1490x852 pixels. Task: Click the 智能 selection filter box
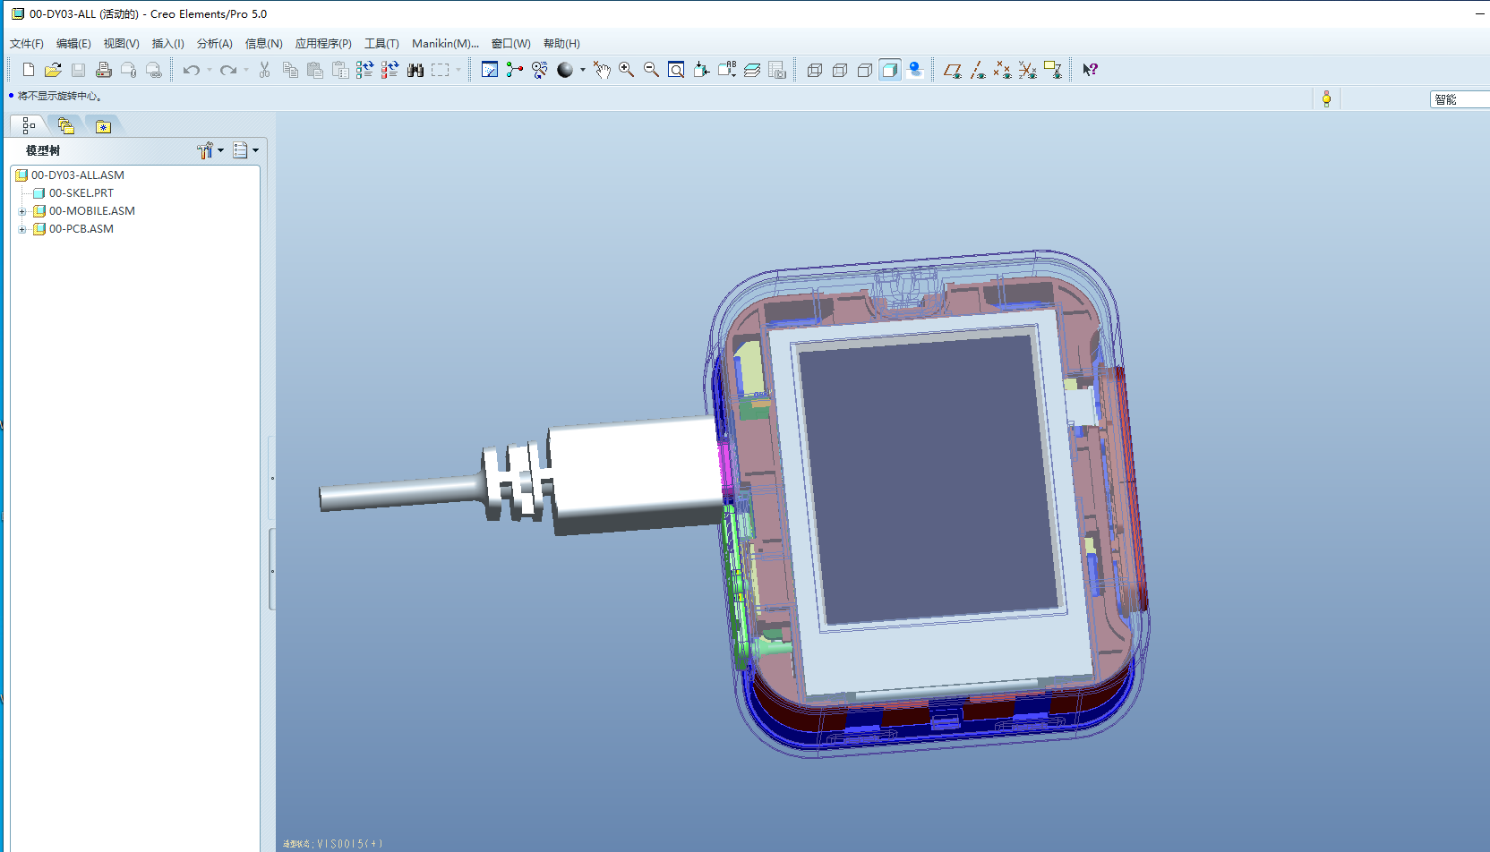(1460, 99)
